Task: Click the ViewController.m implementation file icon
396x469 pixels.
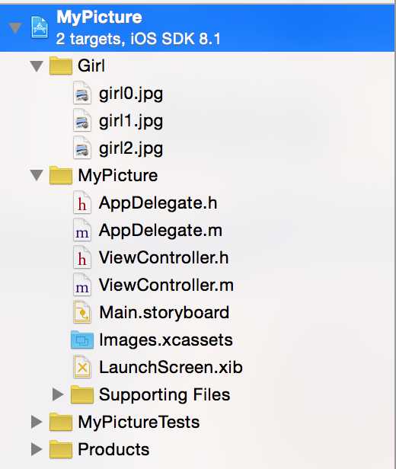Action: coord(82,285)
